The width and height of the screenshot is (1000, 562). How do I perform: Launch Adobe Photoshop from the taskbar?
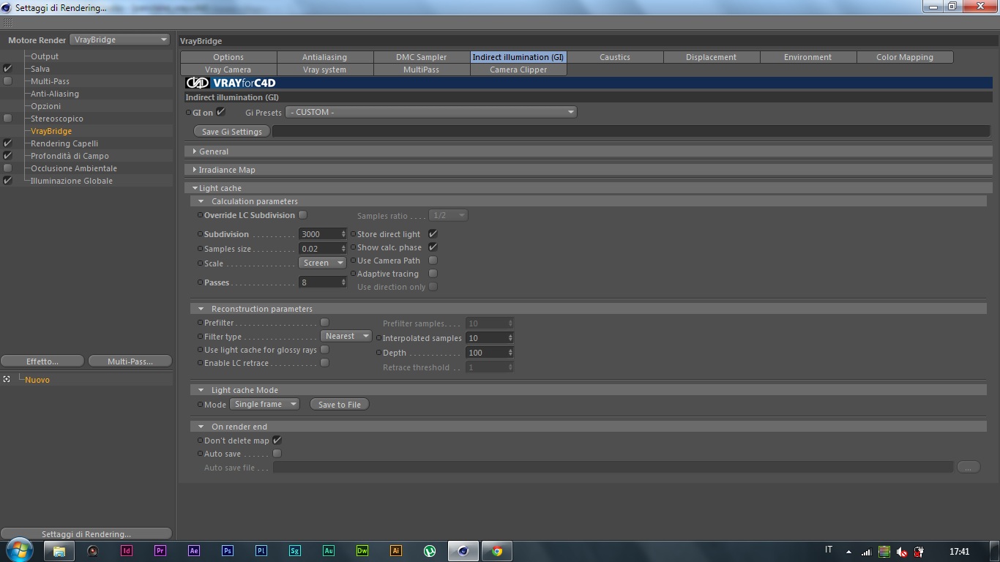(228, 551)
